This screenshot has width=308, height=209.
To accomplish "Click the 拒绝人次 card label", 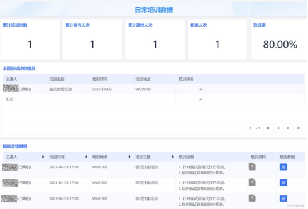I will pos(199,25).
